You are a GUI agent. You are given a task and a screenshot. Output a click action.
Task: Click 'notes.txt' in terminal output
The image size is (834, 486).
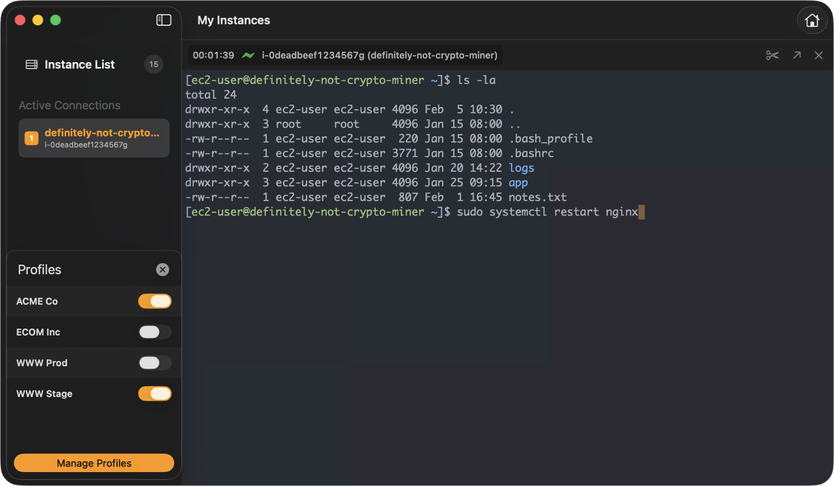pyautogui.click(x=537, y=197)
